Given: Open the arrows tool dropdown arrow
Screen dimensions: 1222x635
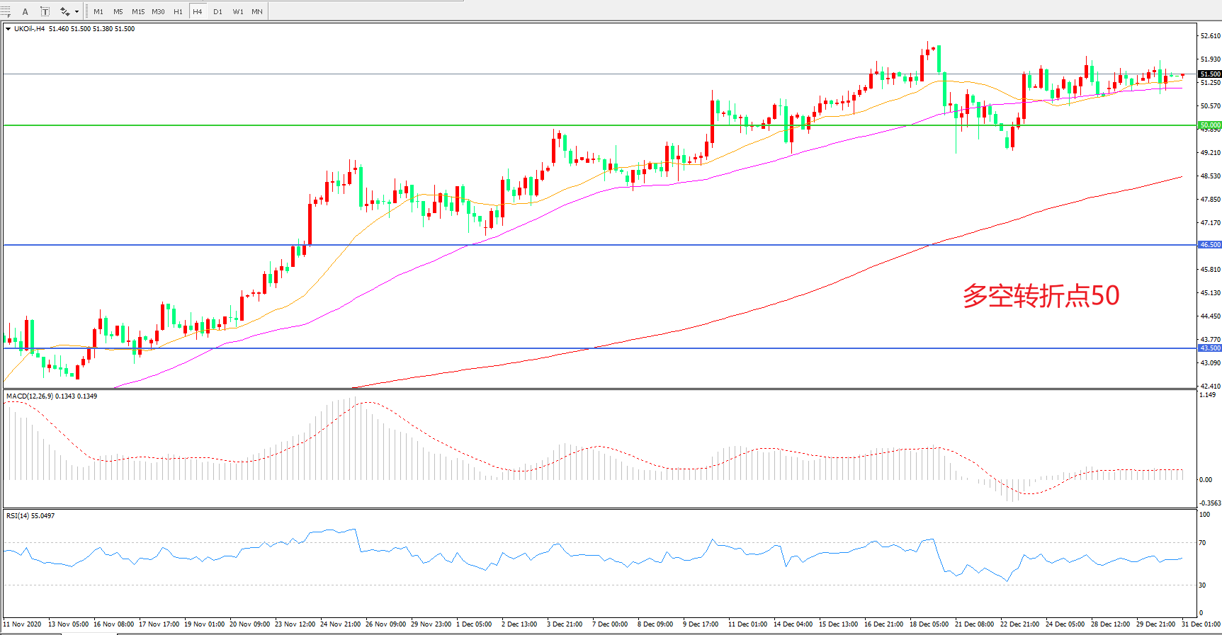Looking at the screenshot, I should (77, 11).
